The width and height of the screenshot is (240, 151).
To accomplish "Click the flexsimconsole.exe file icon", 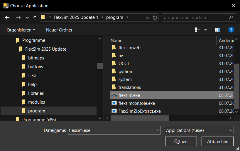I will pyautogui.click(x=114, y=103).
